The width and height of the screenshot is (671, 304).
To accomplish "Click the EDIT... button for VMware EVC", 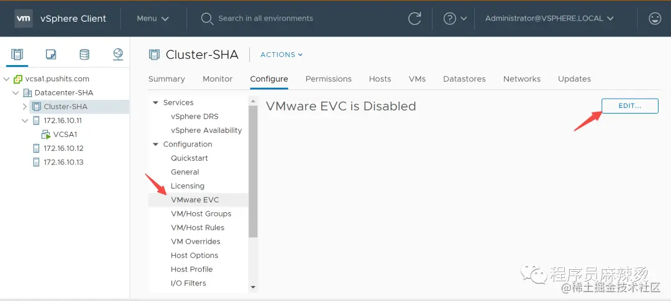I will [x=630, y=106].
